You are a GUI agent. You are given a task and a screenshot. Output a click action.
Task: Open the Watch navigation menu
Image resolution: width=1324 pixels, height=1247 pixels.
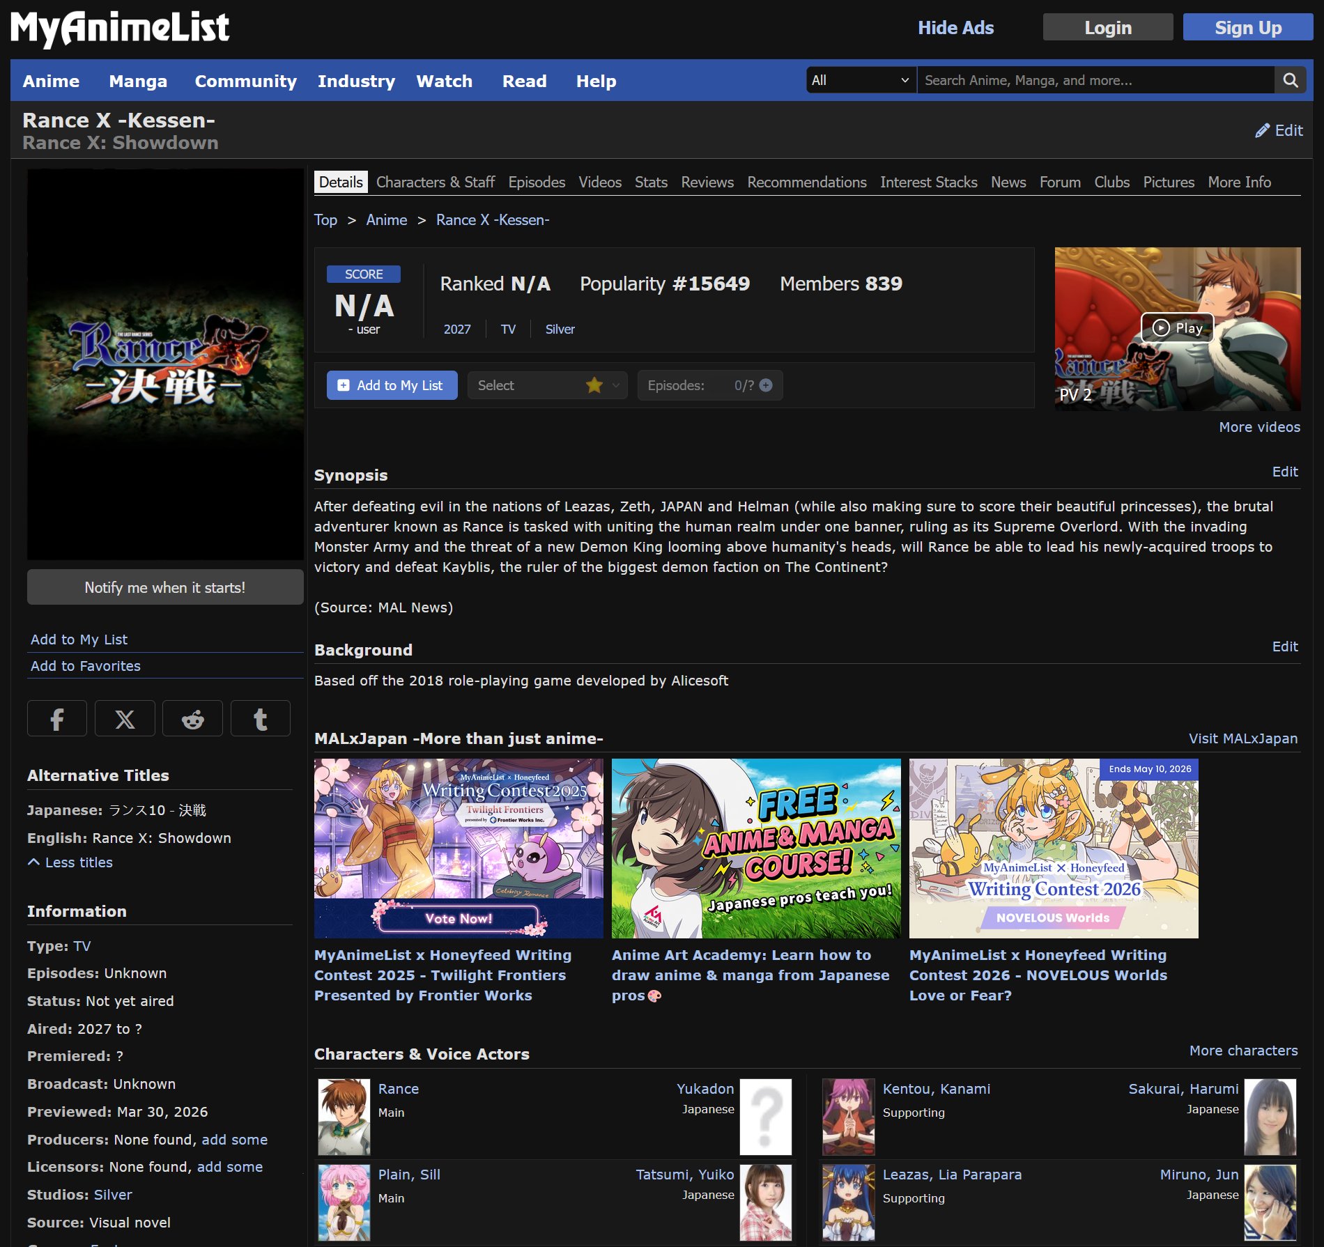445,82
